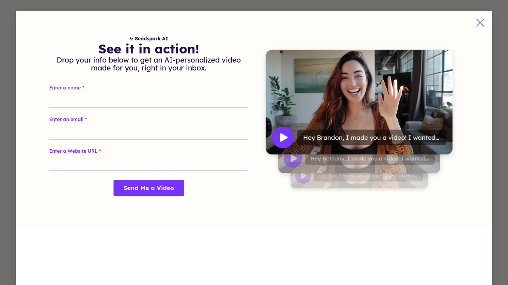This screenshot has height=285, width=508.
Task: Close the modal with the X icon
Action: coord(480,23)
